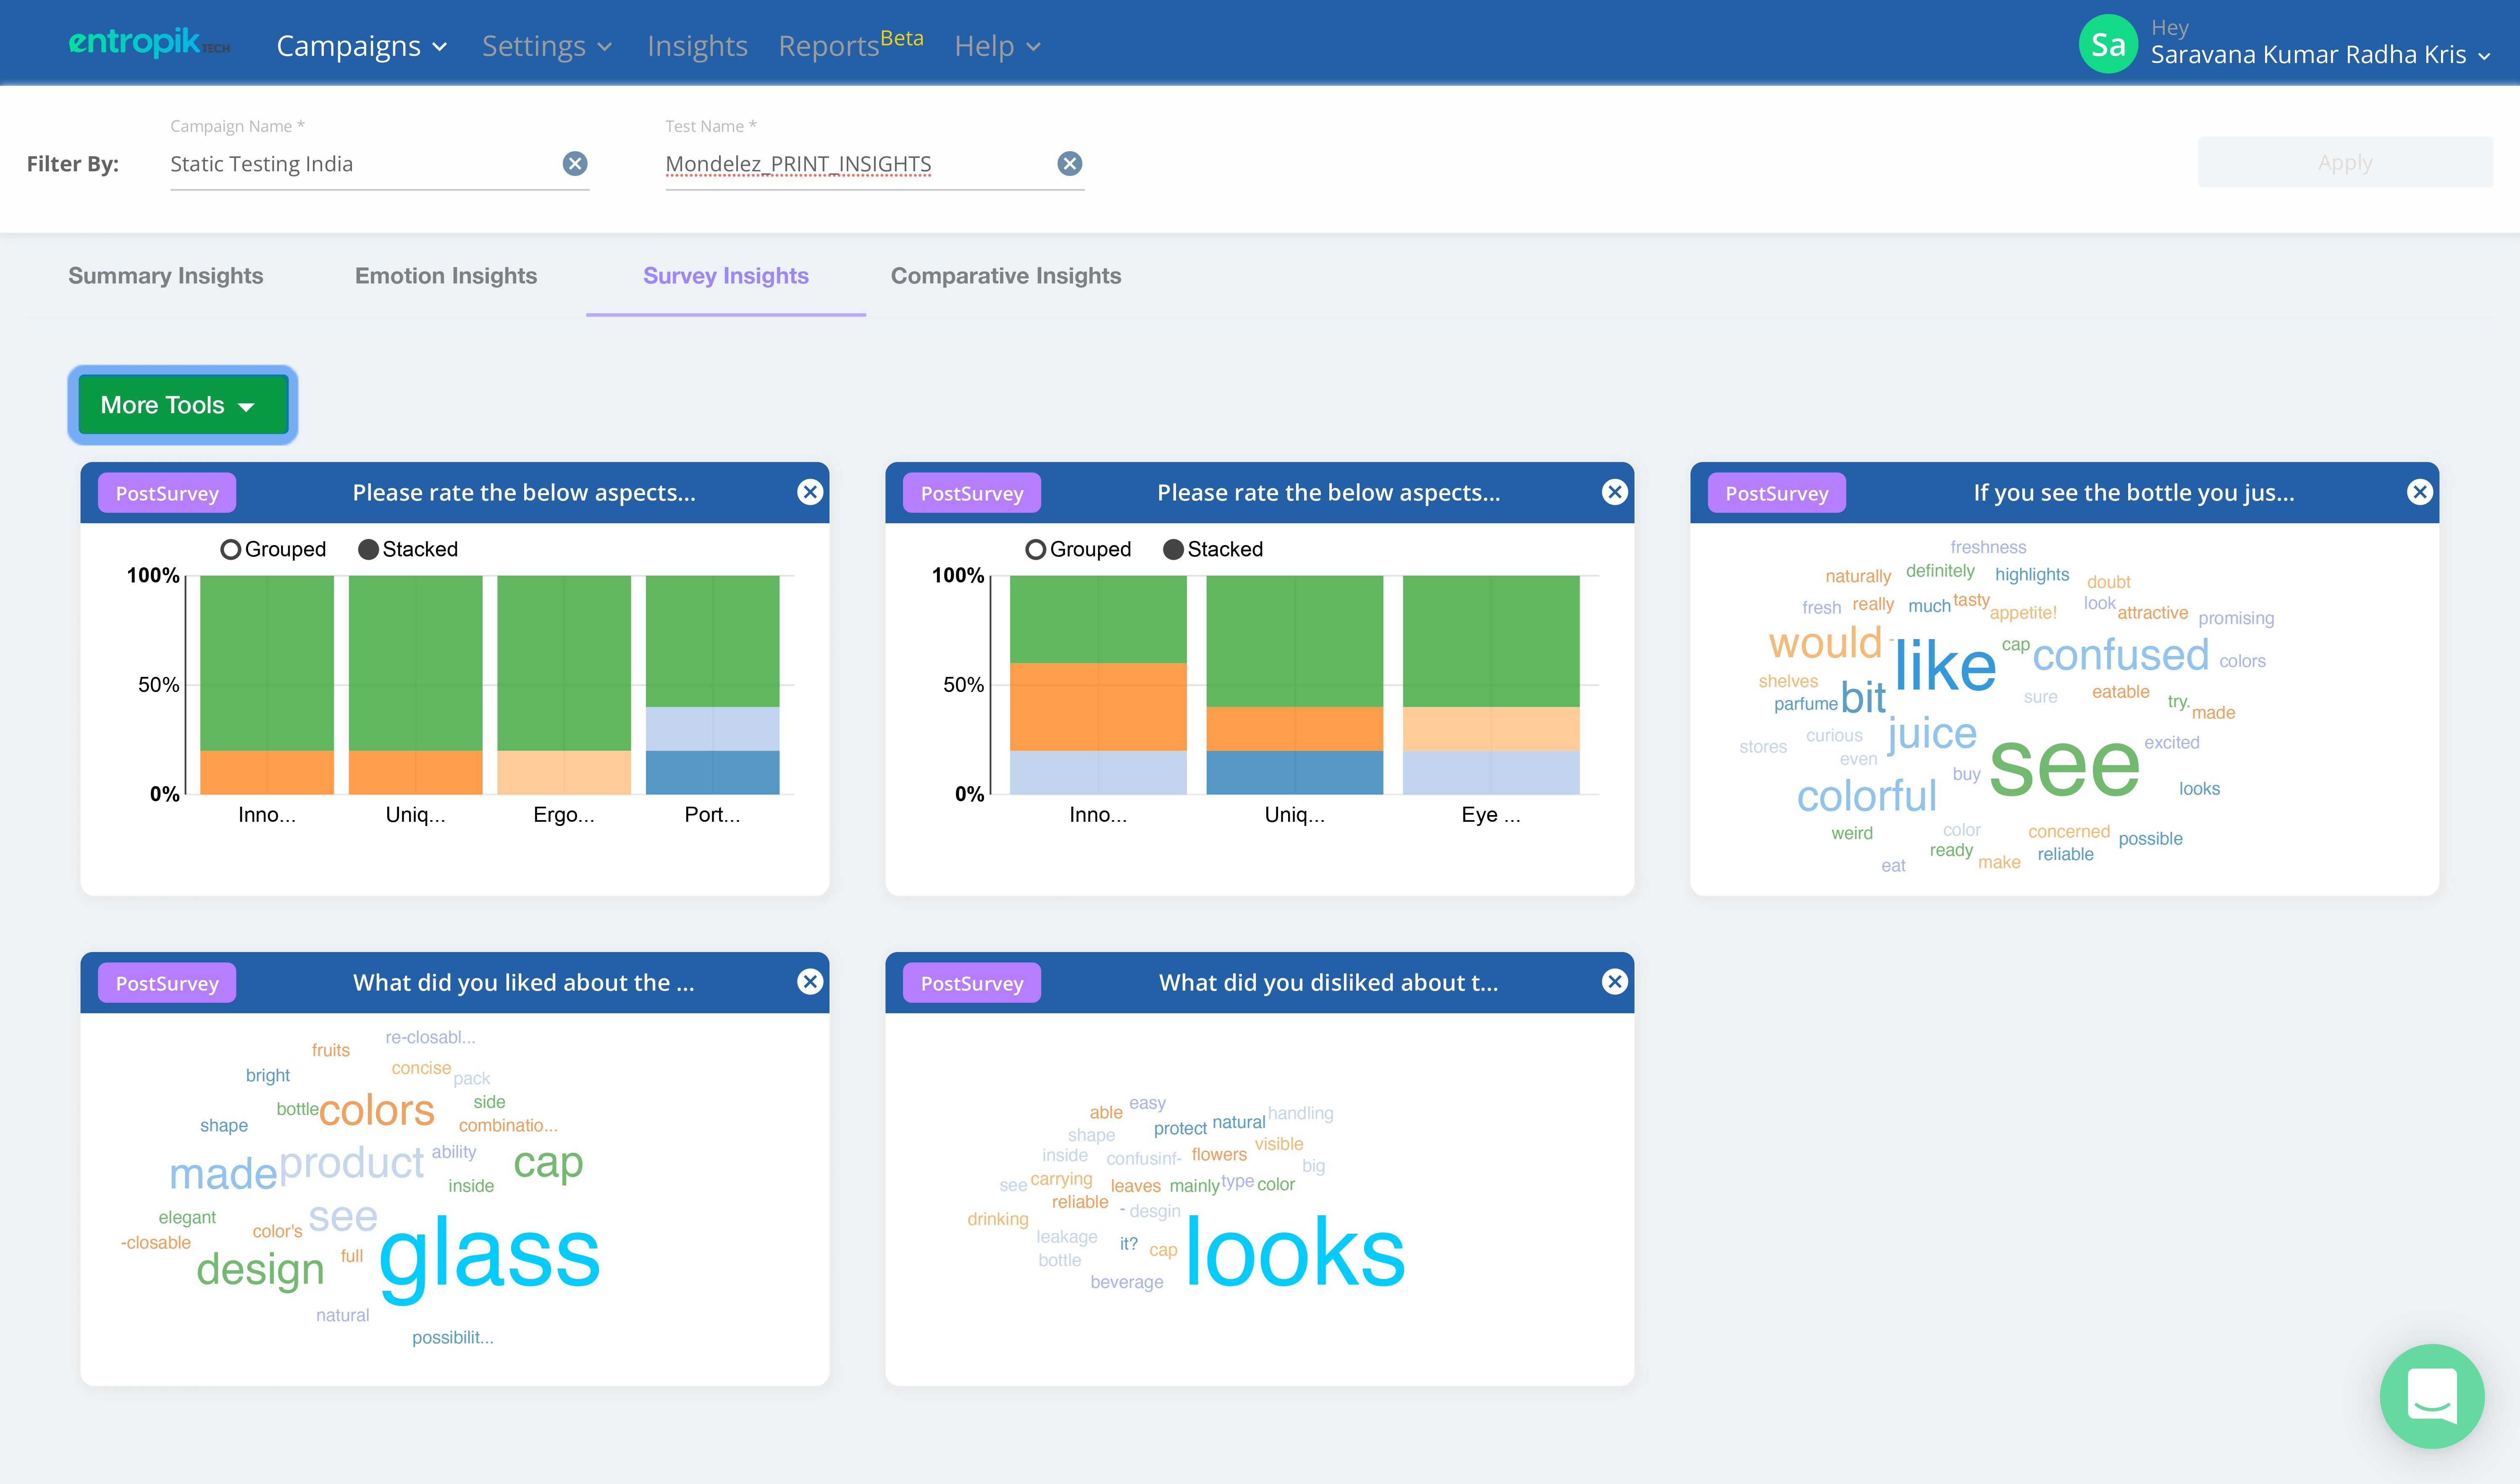The width and height of the screenshot is (2520, 1484).
Task: Clear the Test Name field
Action: (1070, 164)
